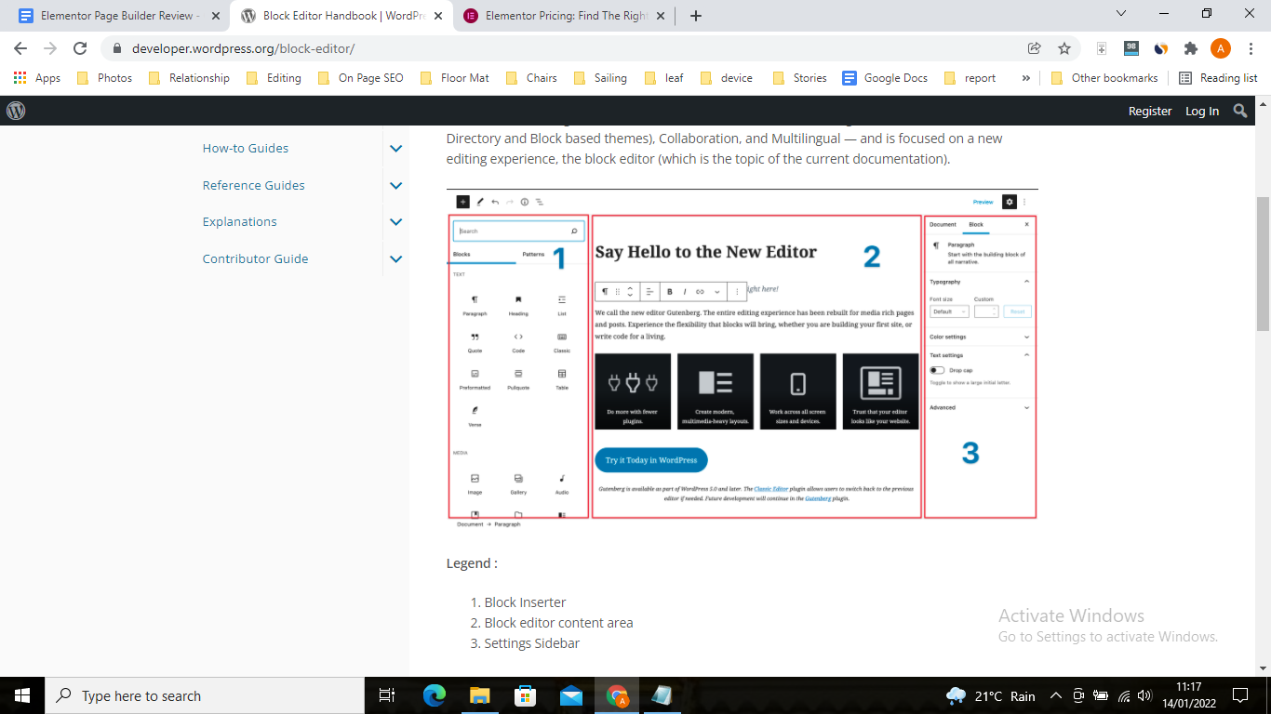Viewport: 1271px width, 714px height.
Task: Open the Extensions puzzle-piece menu
Action: [x=1190, y=48]
